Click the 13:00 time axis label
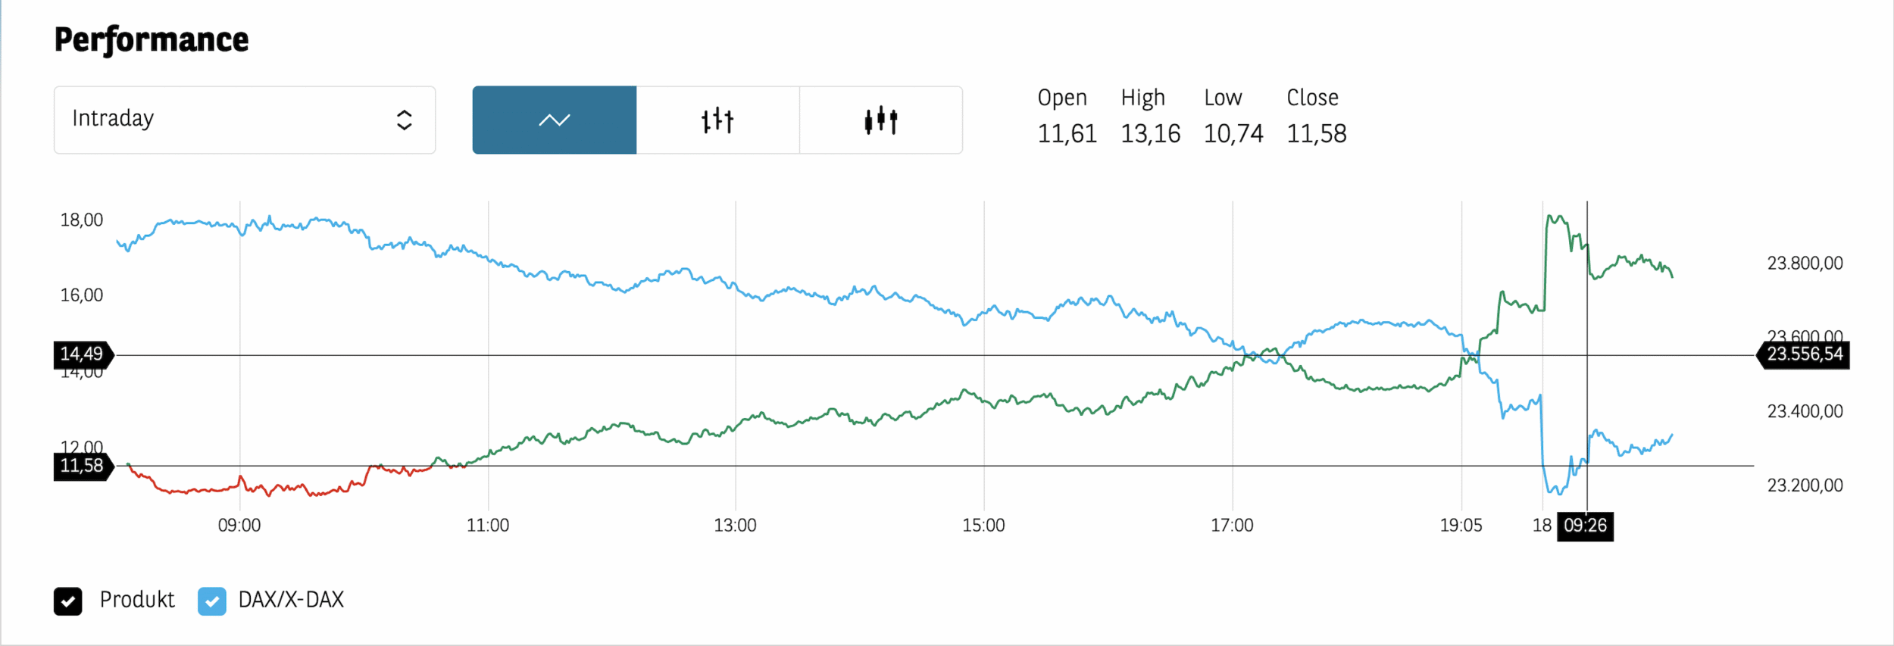This screenshot has height=646, width=1894. [x=735, y=526]
